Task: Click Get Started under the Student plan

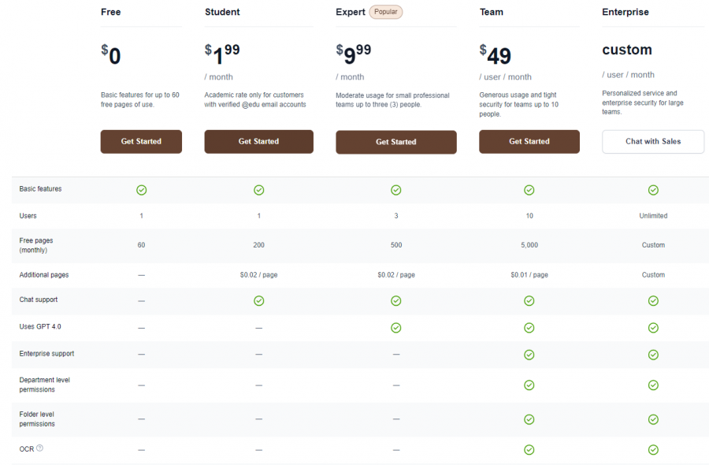Action: [258, 142]
